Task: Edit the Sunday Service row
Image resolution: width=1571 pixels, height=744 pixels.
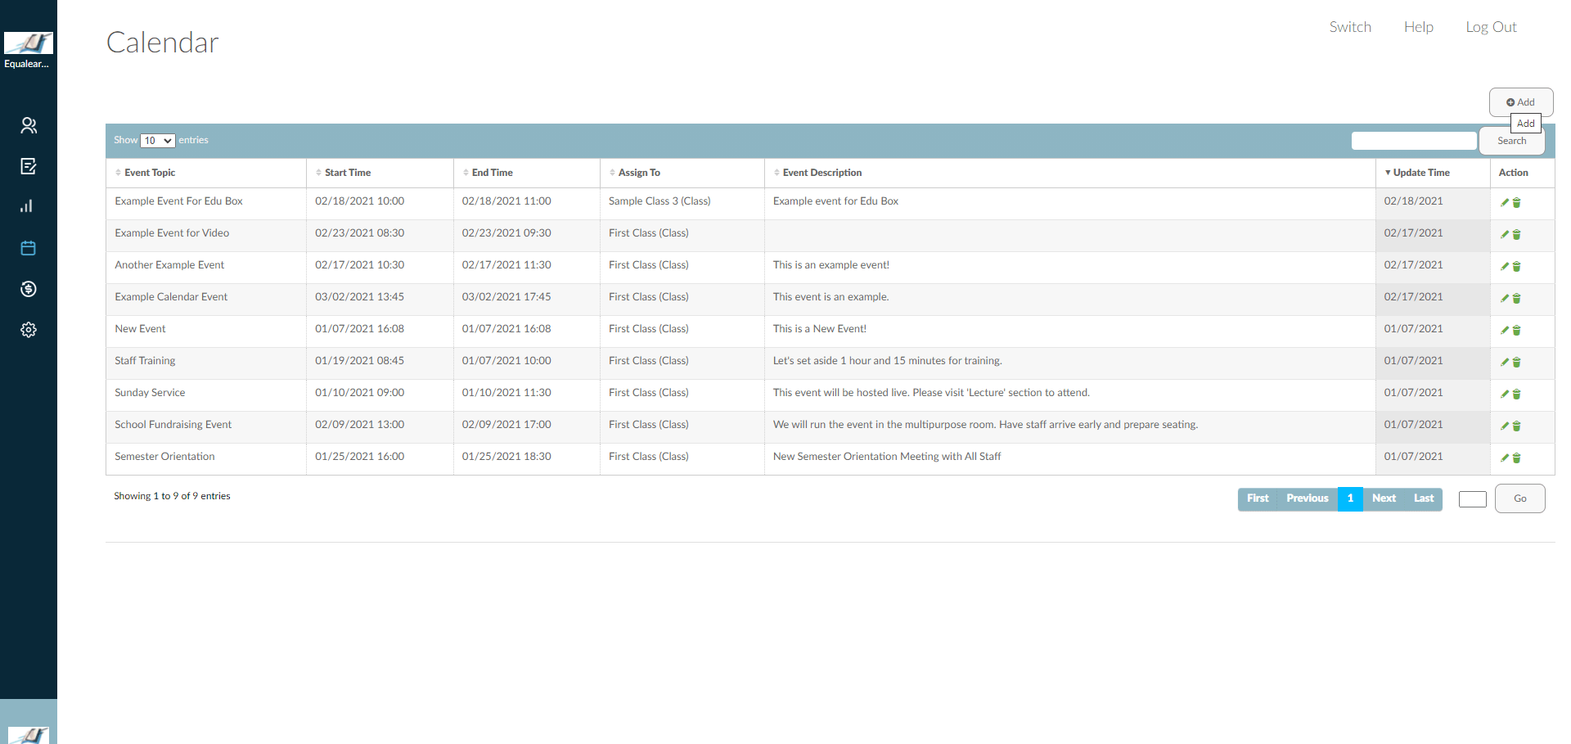Action: coord(1505,394)
